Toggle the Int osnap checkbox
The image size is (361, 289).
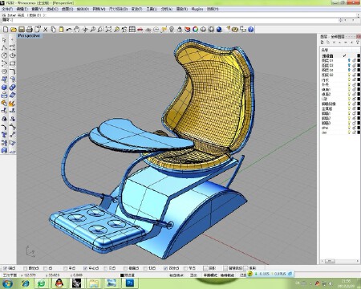coord(105,268)
